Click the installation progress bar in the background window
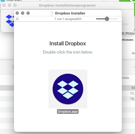The height and width of the screenshot is (134, 135). click(x=125, y=24)
